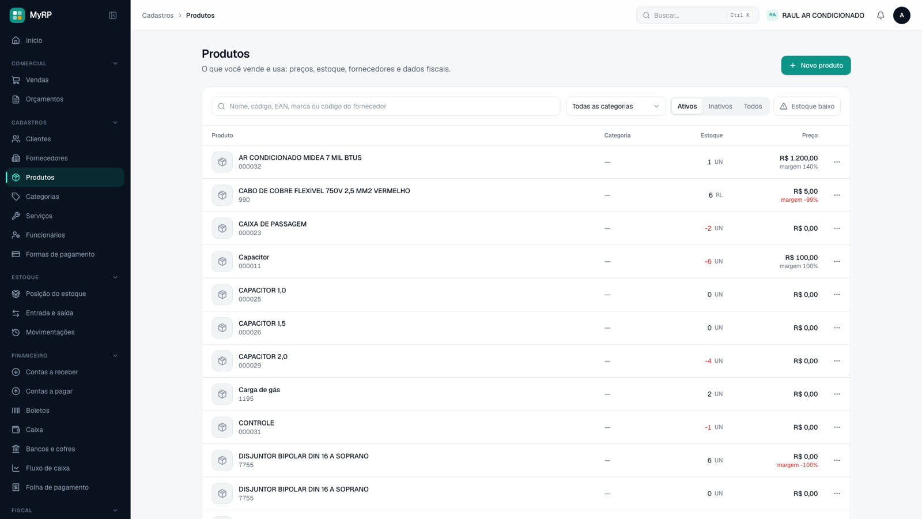This screenshot has width=922, height=519.
Task: Open DISJUNTOR BIPOLAR product with 6 UN
Action: [304, 456]
